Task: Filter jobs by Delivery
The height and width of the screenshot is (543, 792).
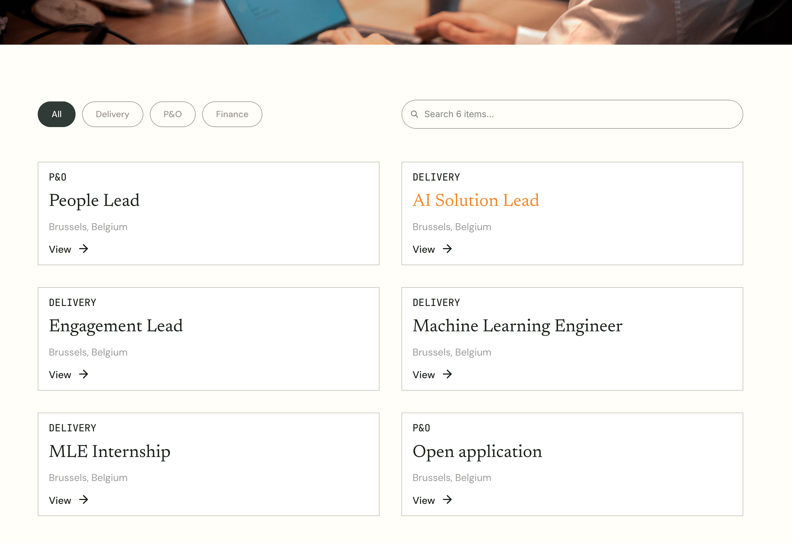Action: [112, 114]
